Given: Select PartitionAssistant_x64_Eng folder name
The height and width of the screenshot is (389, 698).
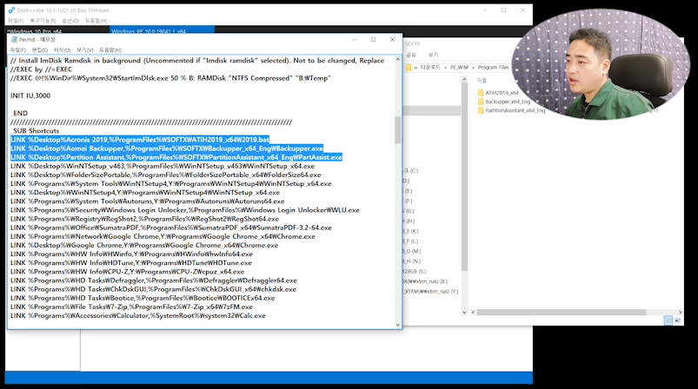Looking at the screenshot, I should coord(515,110).
